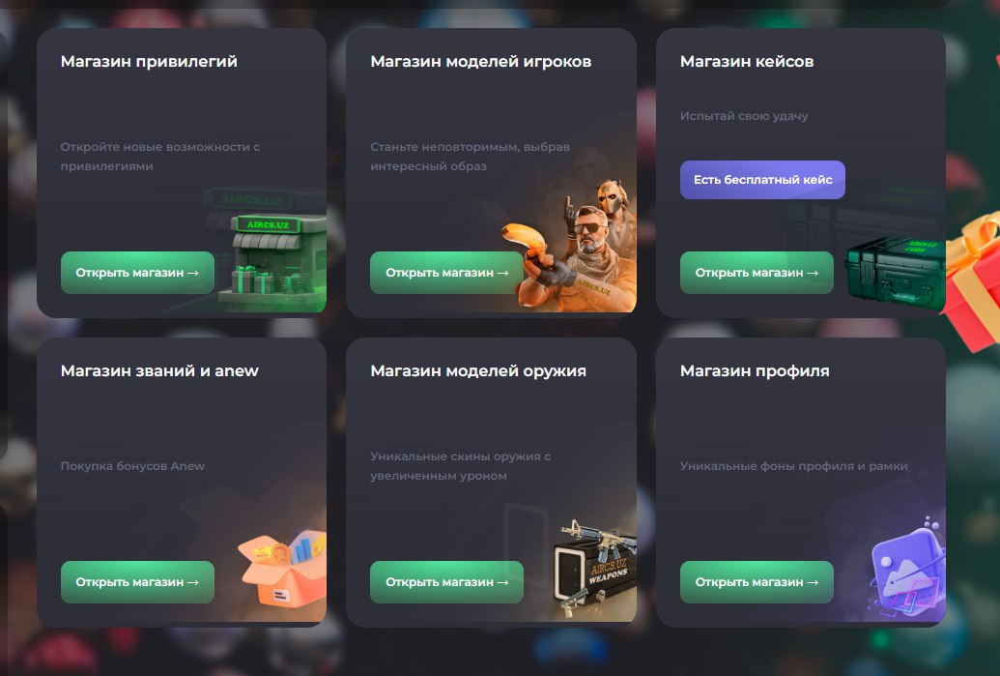This screenshot has width=1000, height=676.
Task: Open the weapon models shop button
Action: 446,582
